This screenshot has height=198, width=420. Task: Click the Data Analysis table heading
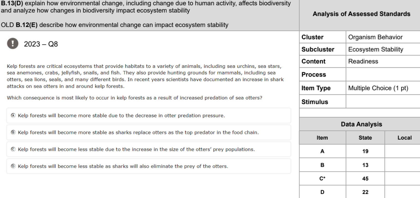[361, 124]
